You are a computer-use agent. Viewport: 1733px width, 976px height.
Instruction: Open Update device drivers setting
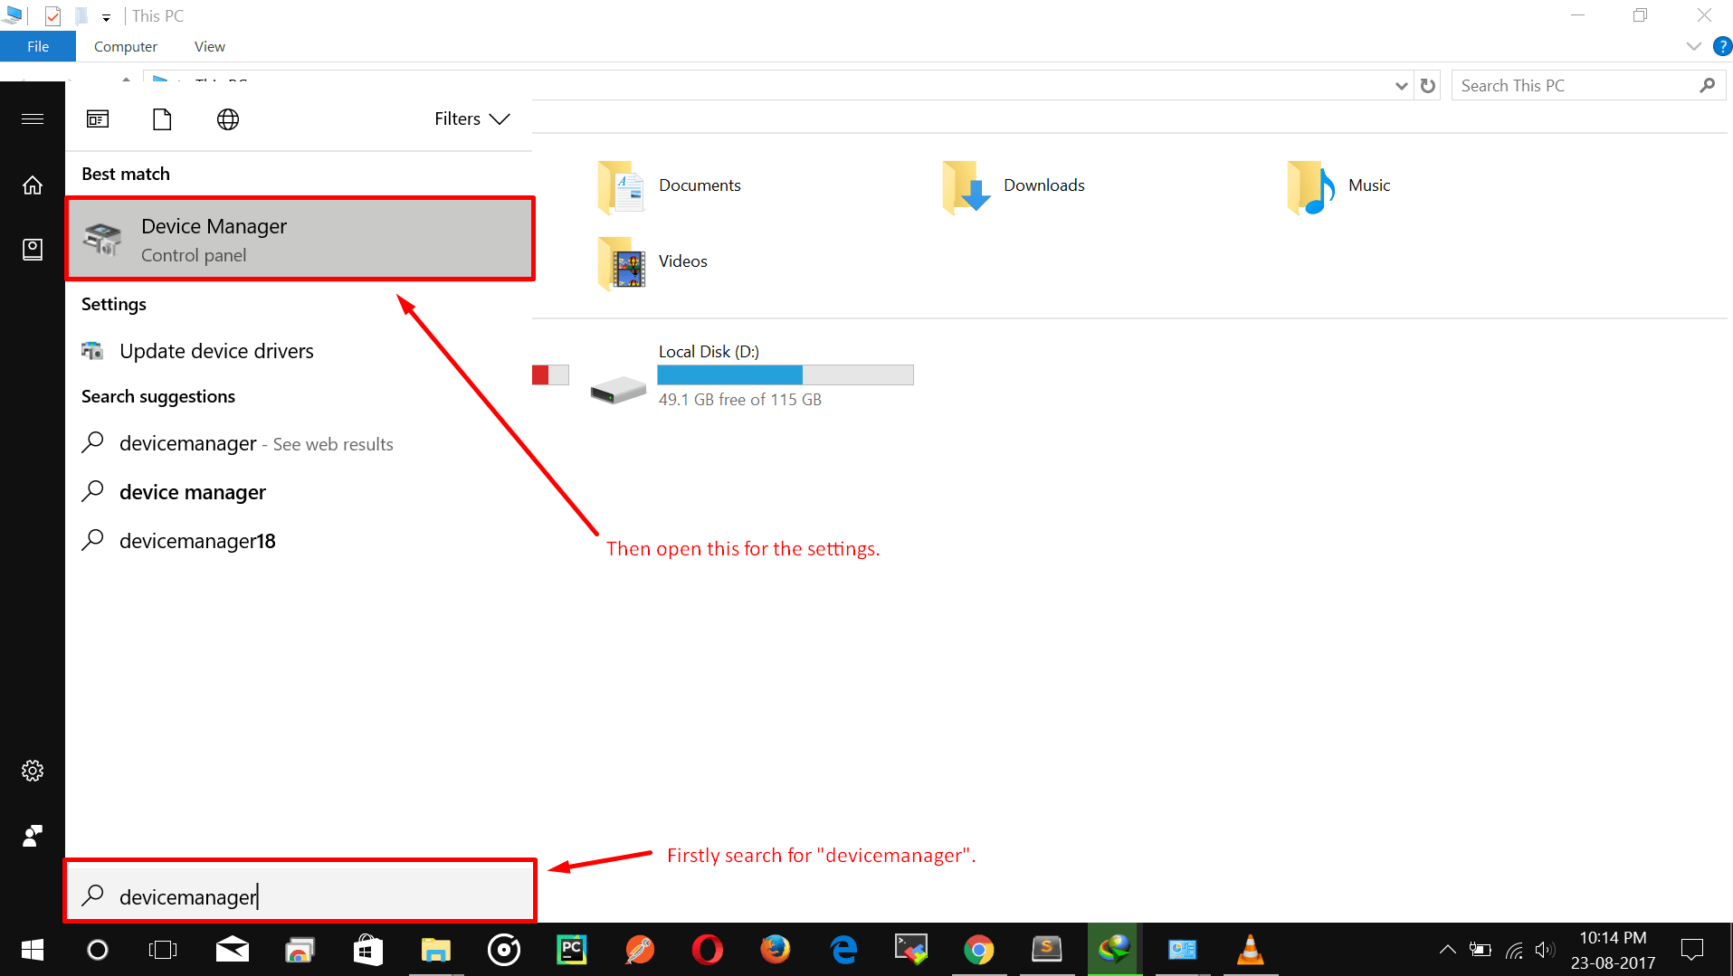(299, 351)
